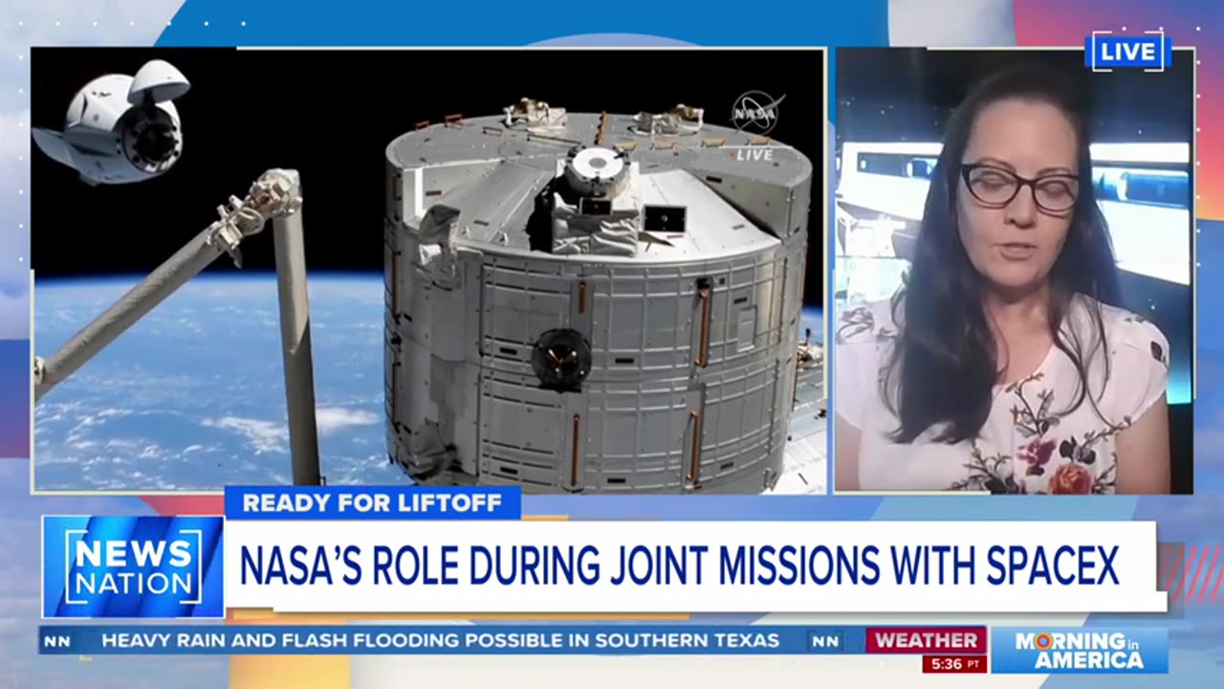Click the NN icon left of ticker headline
Screen dimensions: 1224x689
56,641
